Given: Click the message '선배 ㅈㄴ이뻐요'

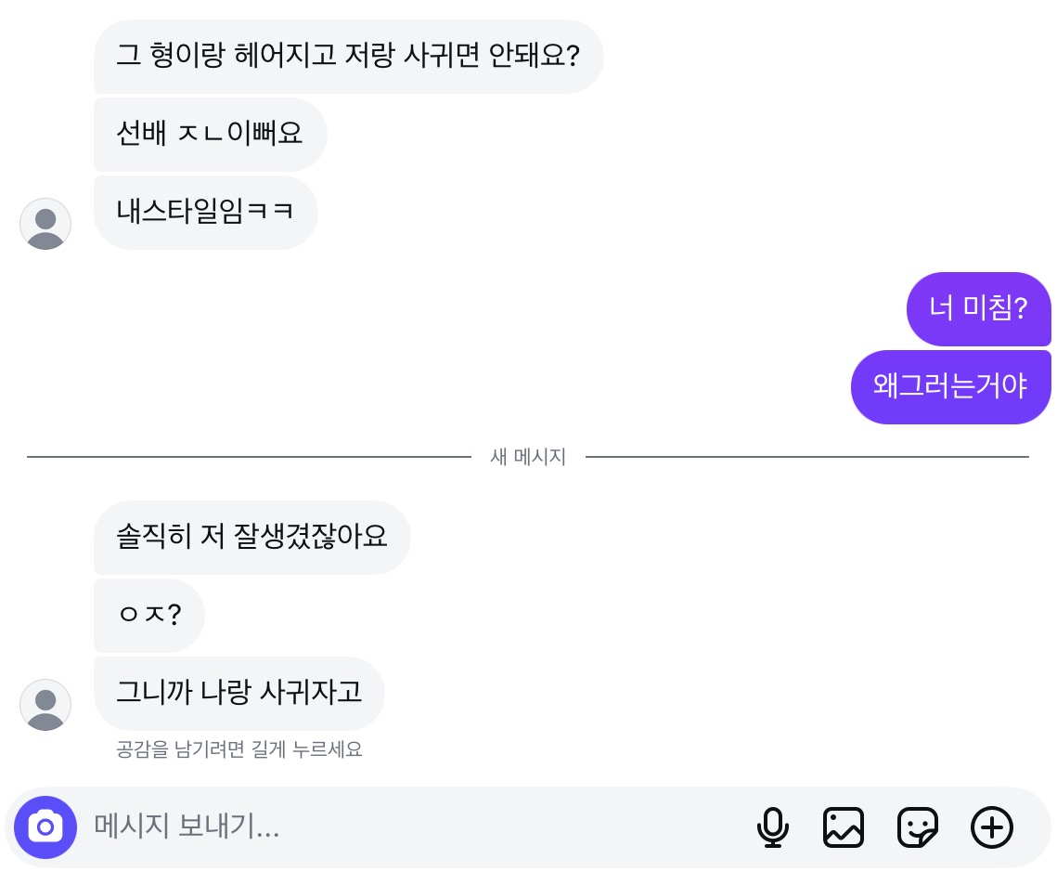Looking at the screenshot, I should [x=210, y=134].
